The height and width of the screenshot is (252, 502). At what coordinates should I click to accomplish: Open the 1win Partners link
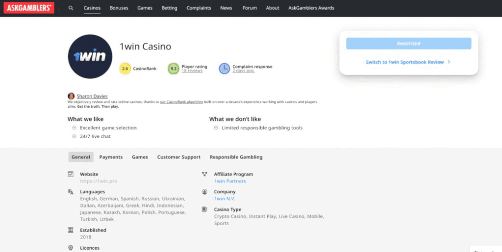point(230,181)
